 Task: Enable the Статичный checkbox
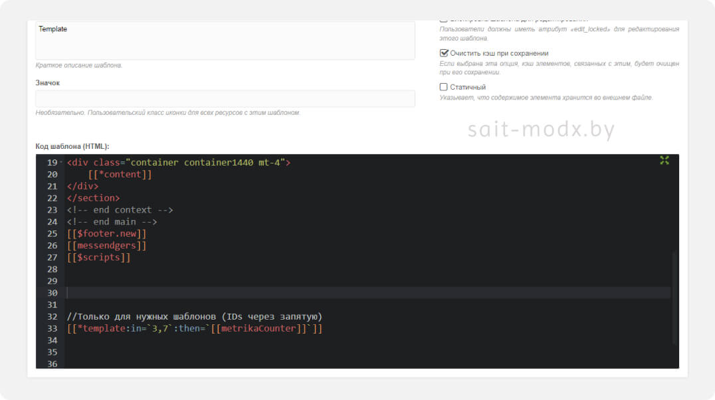coord(444,87)
